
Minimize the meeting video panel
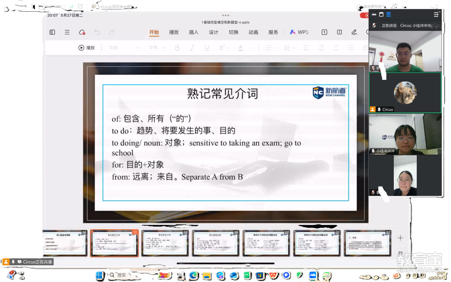(374, 15)
